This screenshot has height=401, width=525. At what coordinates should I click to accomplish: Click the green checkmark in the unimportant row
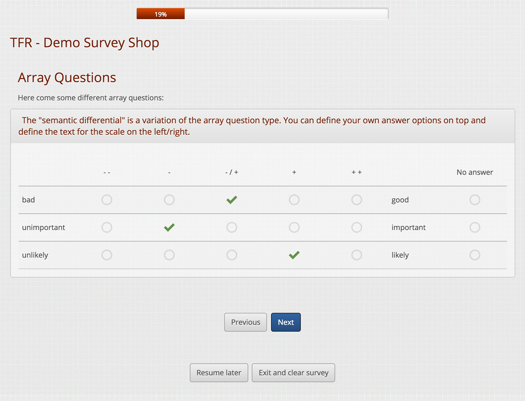pyautogui.click(x=169, y=227)
